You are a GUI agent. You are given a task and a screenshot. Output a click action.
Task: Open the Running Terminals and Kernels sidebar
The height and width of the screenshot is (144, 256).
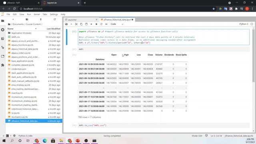click(3, 30)
